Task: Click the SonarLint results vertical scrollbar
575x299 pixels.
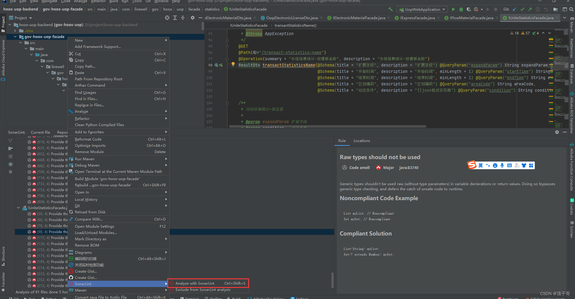Action: pos(332,280)
